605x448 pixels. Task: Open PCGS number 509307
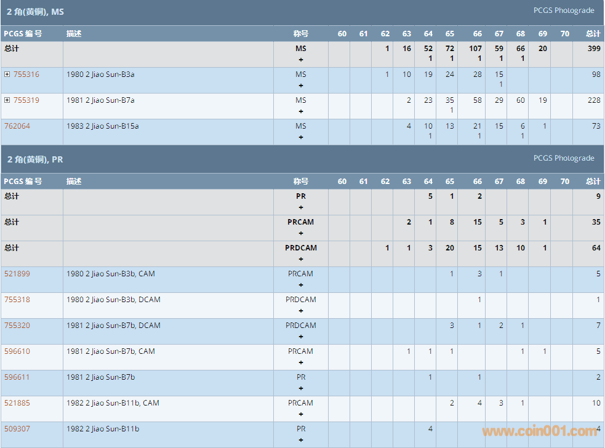[x=17, y=429]
